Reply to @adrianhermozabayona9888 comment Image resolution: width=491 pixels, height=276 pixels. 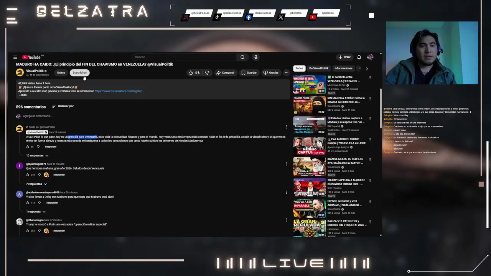pyautogui.click(x=52, y=203)
